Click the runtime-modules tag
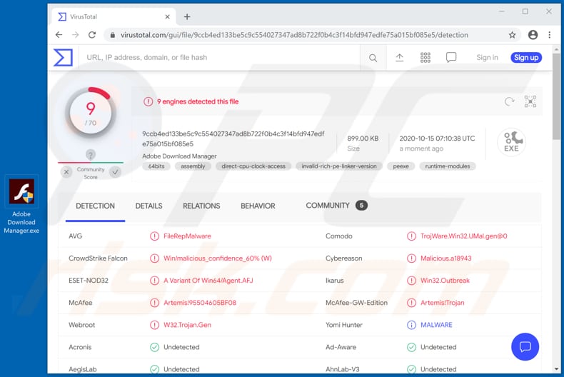This screenshot has width=564, height=377. (448, 166)
